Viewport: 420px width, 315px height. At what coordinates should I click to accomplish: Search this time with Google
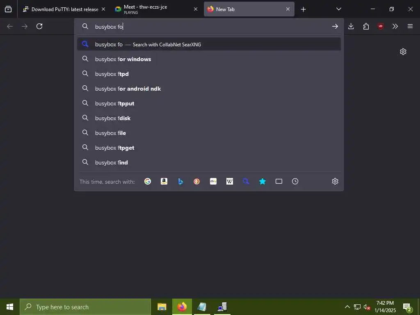[148, 181]
